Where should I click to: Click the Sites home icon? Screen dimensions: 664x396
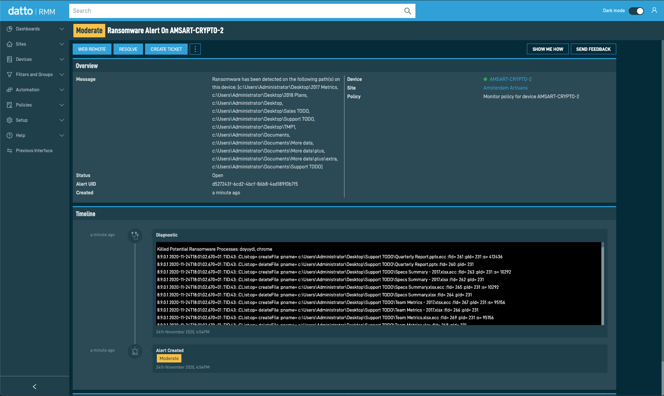coord(10,44)
